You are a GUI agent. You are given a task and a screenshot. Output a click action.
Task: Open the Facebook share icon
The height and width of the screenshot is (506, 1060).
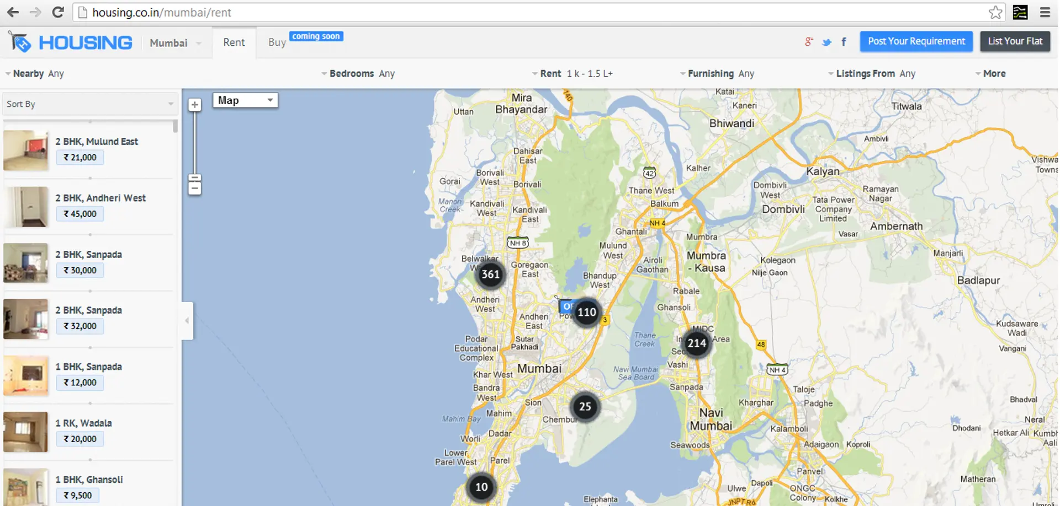[844, 42]
